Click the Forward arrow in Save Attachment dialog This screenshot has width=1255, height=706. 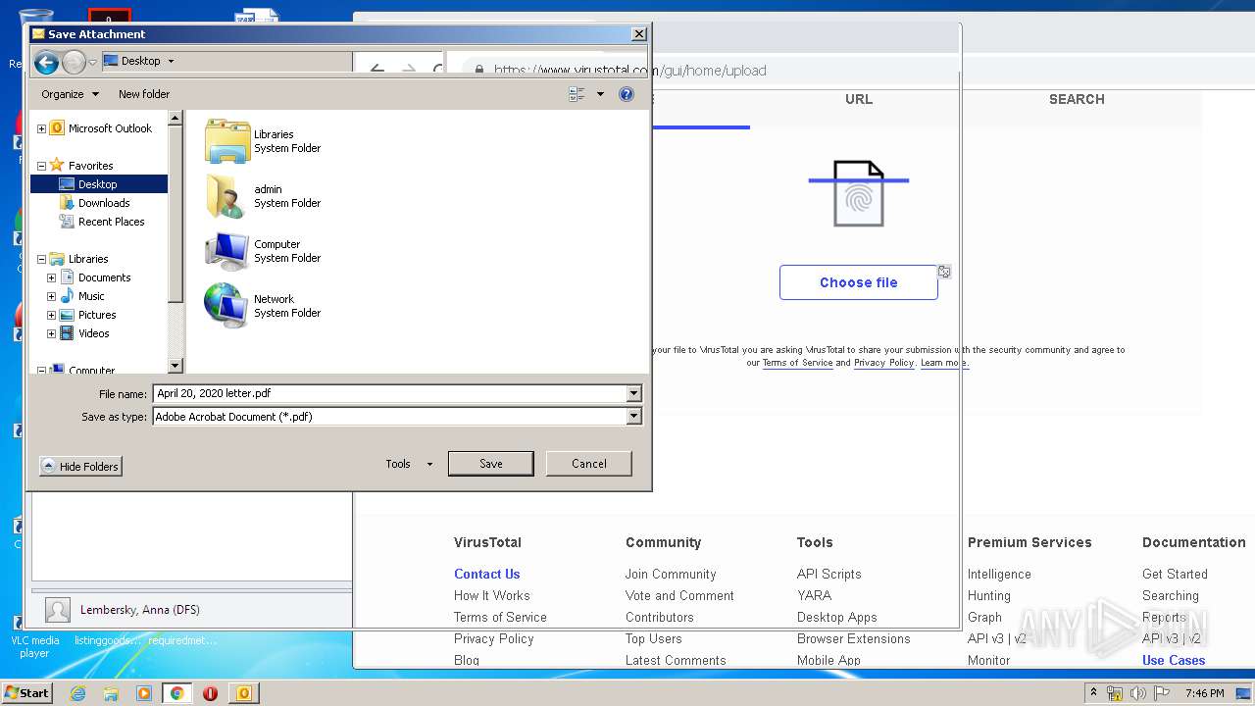click(x=74, y=63)
